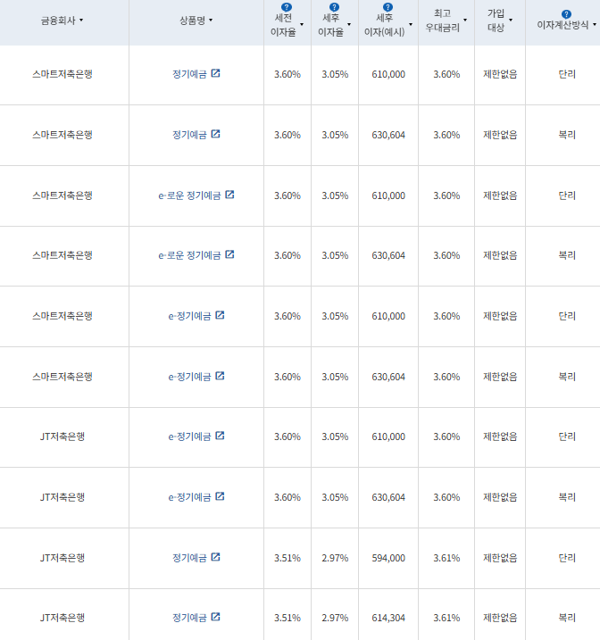Image resolution: width=600 pixels, height=640 pixels.
Task: Select 3.61% in JT저축은행 정기예금 복리 row
Action: (446, 618)
